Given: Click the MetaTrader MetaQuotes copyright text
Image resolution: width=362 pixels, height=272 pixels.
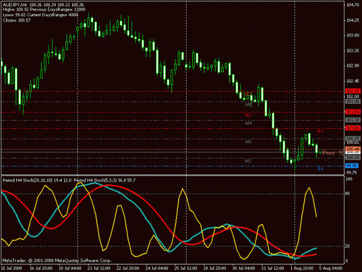Looking at the screenshot, I should [57, 260].
